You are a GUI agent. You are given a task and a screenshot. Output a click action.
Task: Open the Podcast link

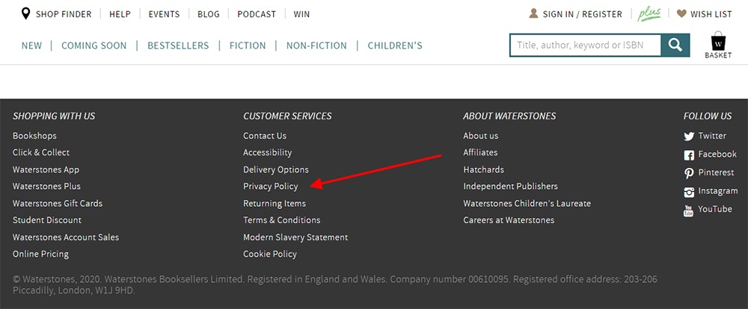point(257,14)
